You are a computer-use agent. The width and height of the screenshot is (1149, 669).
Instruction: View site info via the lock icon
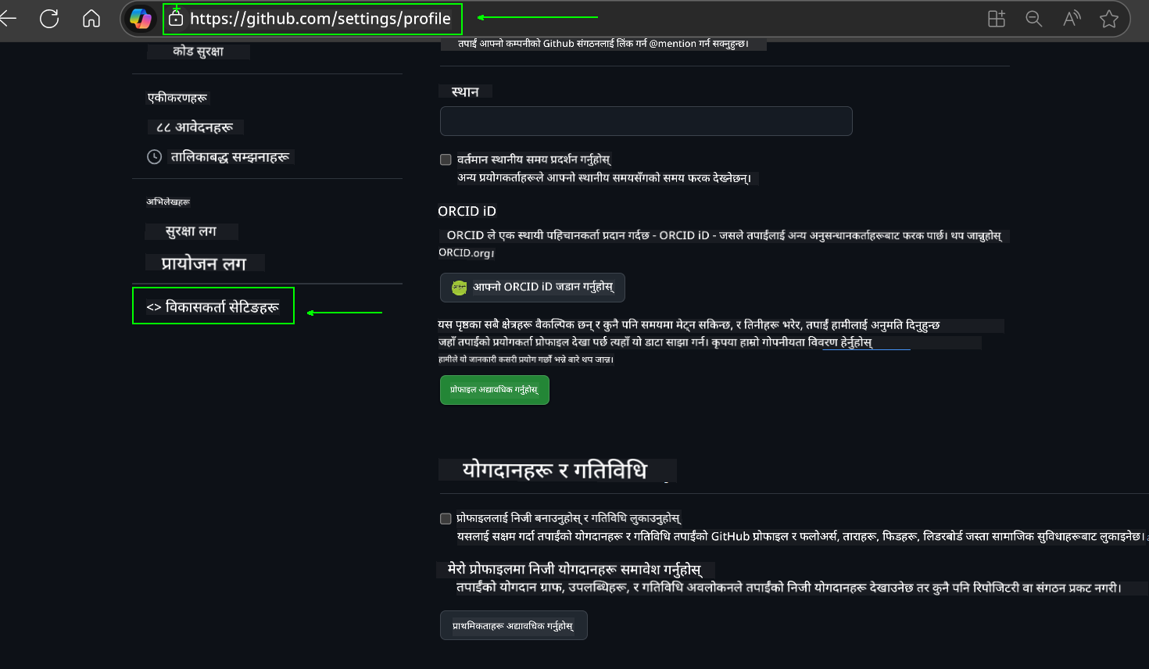pos(176,19)
